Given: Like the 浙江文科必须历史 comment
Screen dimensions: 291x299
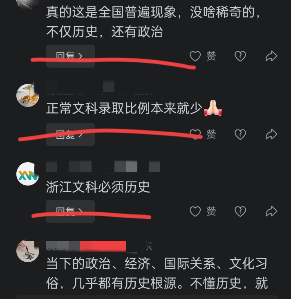Looking at the screenshot, I should tap(195, 211).
